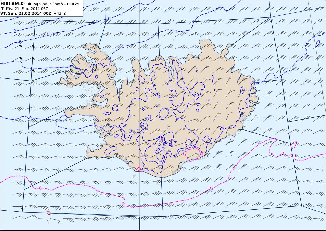Click the valid time 'VT: Sun. 23.02.2014 00Z'
Image resolution: width=326 pixels, height=231 pixels.
[x=26, y=13]
